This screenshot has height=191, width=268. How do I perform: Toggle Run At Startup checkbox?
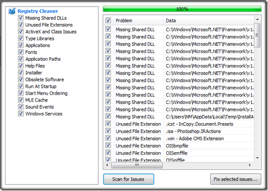tap(20, 86)
